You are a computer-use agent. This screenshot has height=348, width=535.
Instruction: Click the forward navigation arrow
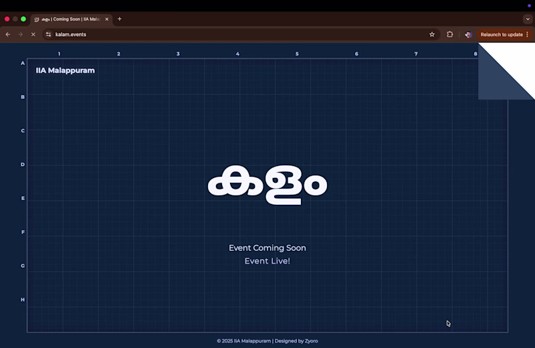tap(21, 35)
